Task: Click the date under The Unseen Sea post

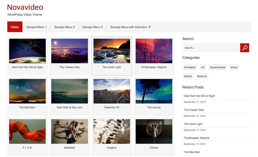Action: coord(195,116)
